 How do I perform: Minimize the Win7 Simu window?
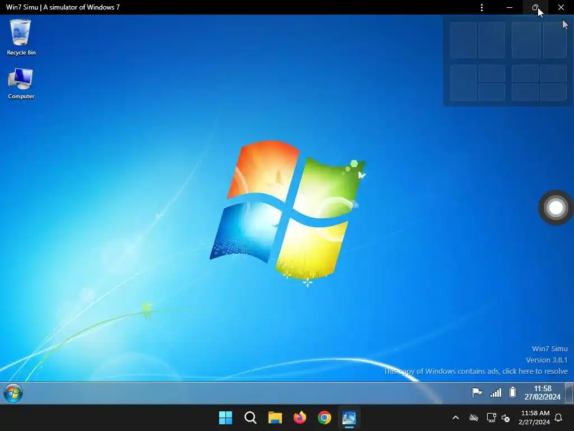(509, 7)
